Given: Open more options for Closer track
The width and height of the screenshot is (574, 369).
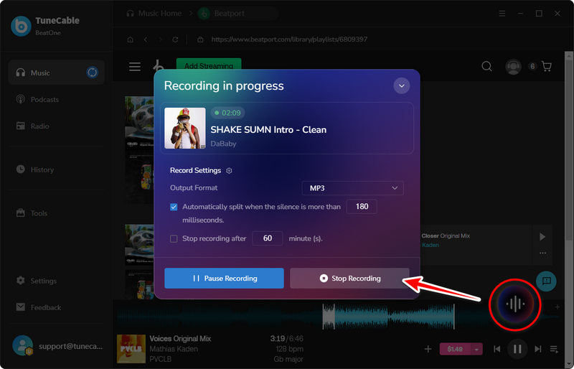Looking at the screenshot, I should 542,253.
